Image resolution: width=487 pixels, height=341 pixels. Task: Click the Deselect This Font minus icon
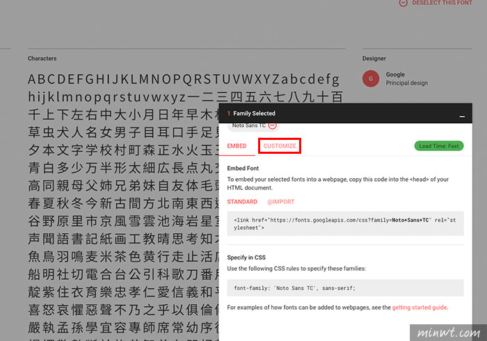[403, 3]
